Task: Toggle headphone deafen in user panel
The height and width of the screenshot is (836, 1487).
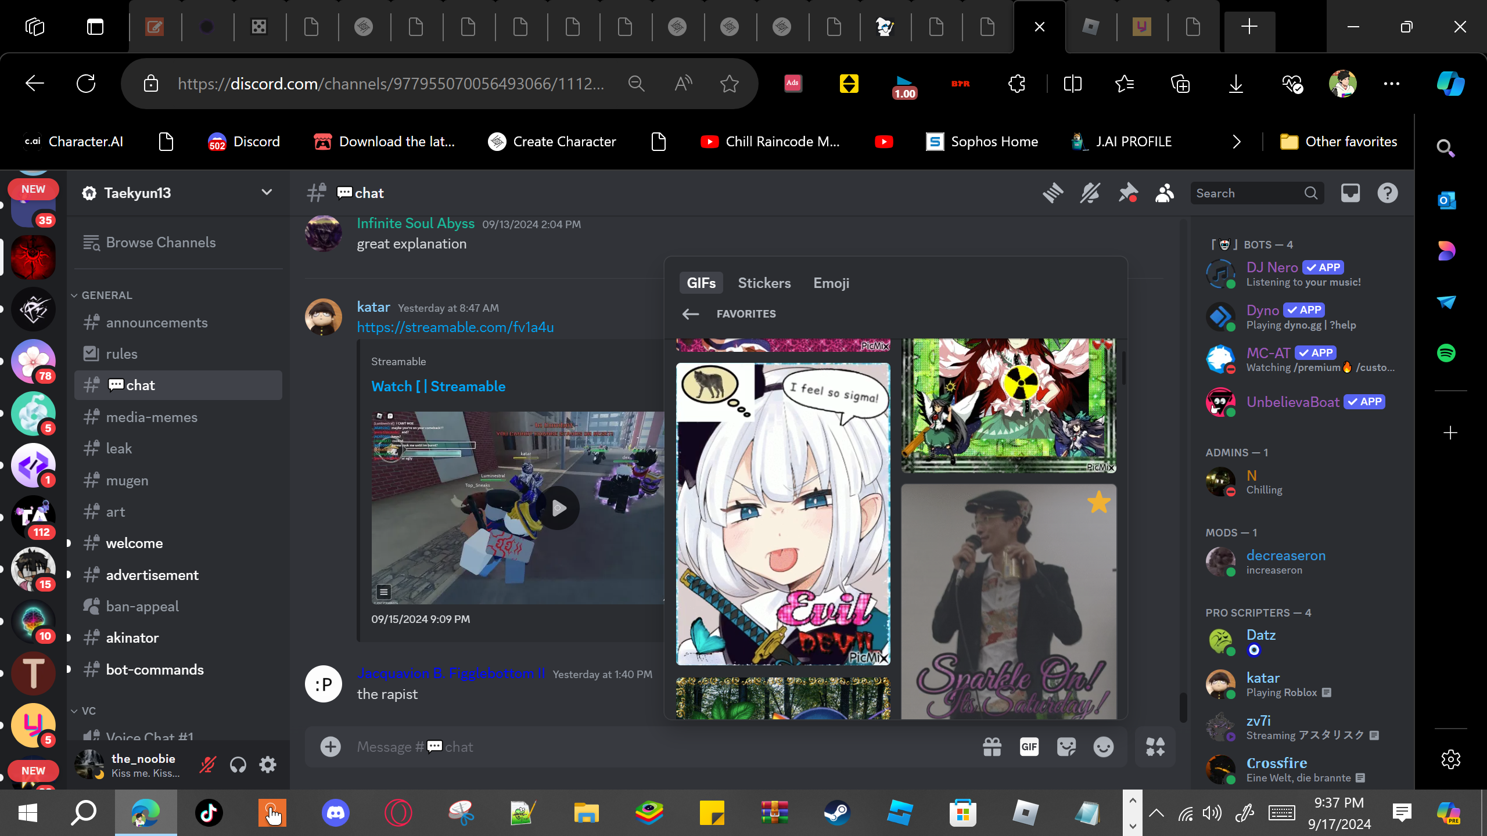Action: [x=238, y=765]
